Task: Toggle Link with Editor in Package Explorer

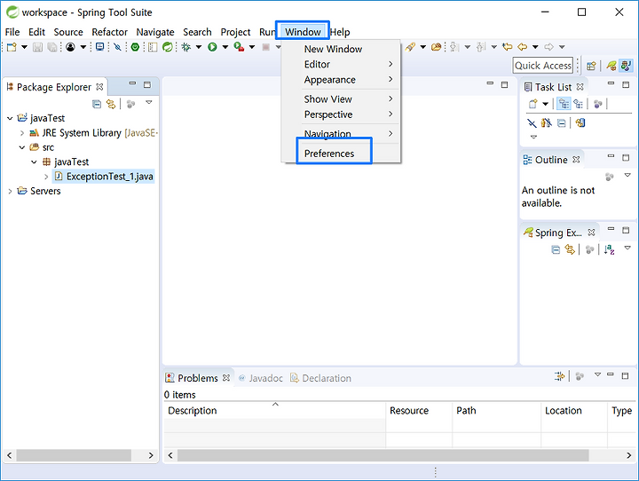Action: (x=111, y=105)
